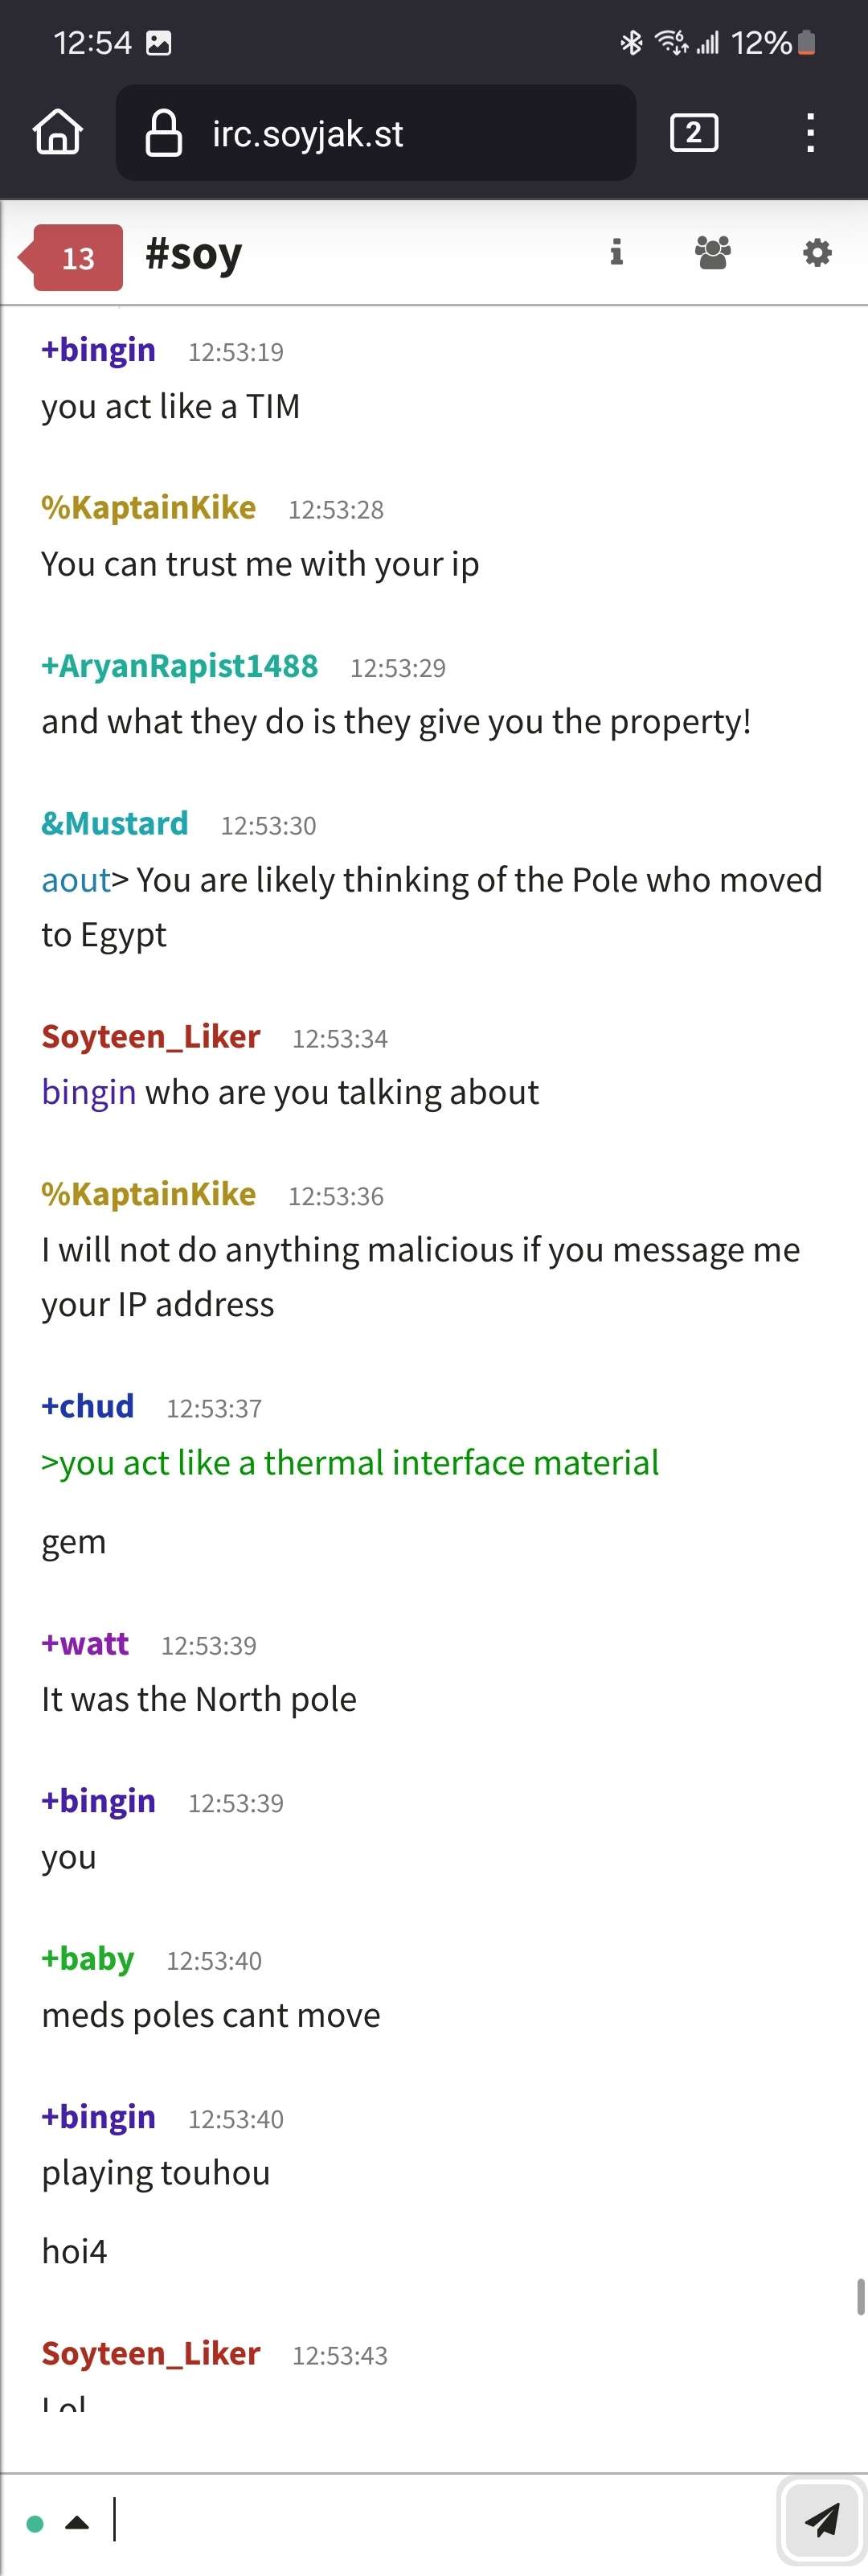This screenshot has width=868, height=2576.
Task: Click the bingin mention in Soyteen_Liker's message
Action: coord(88,1092)
